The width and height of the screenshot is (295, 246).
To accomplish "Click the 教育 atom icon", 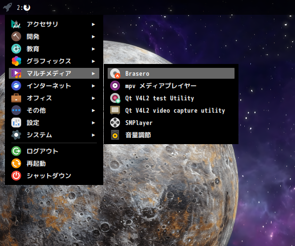I will (16, 49).
